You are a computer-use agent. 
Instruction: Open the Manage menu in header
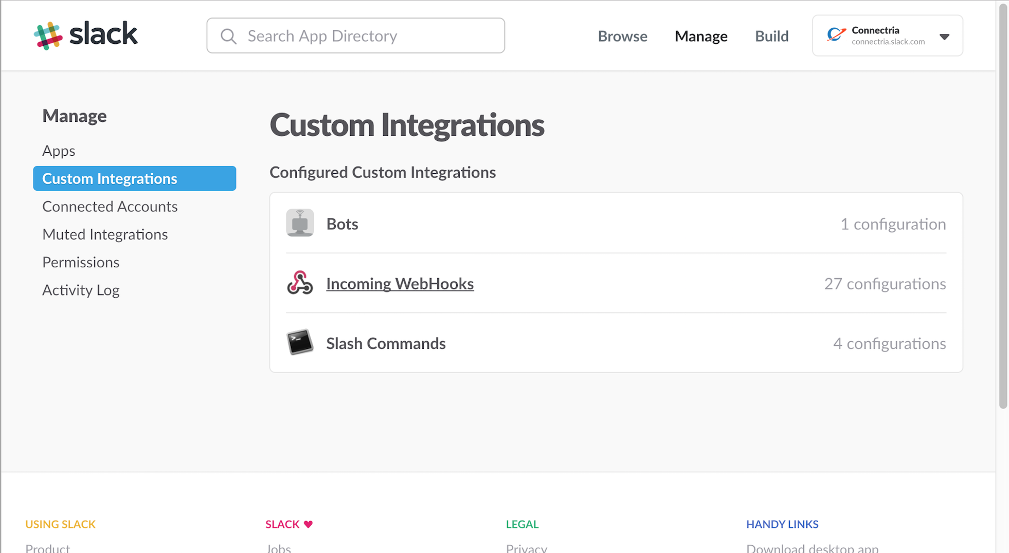tap(701, 36)
